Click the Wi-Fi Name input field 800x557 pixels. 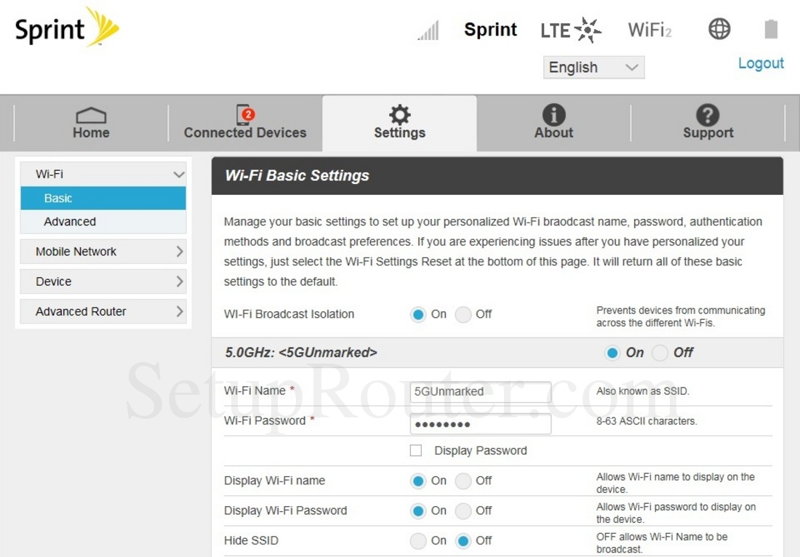pos(481,392)
